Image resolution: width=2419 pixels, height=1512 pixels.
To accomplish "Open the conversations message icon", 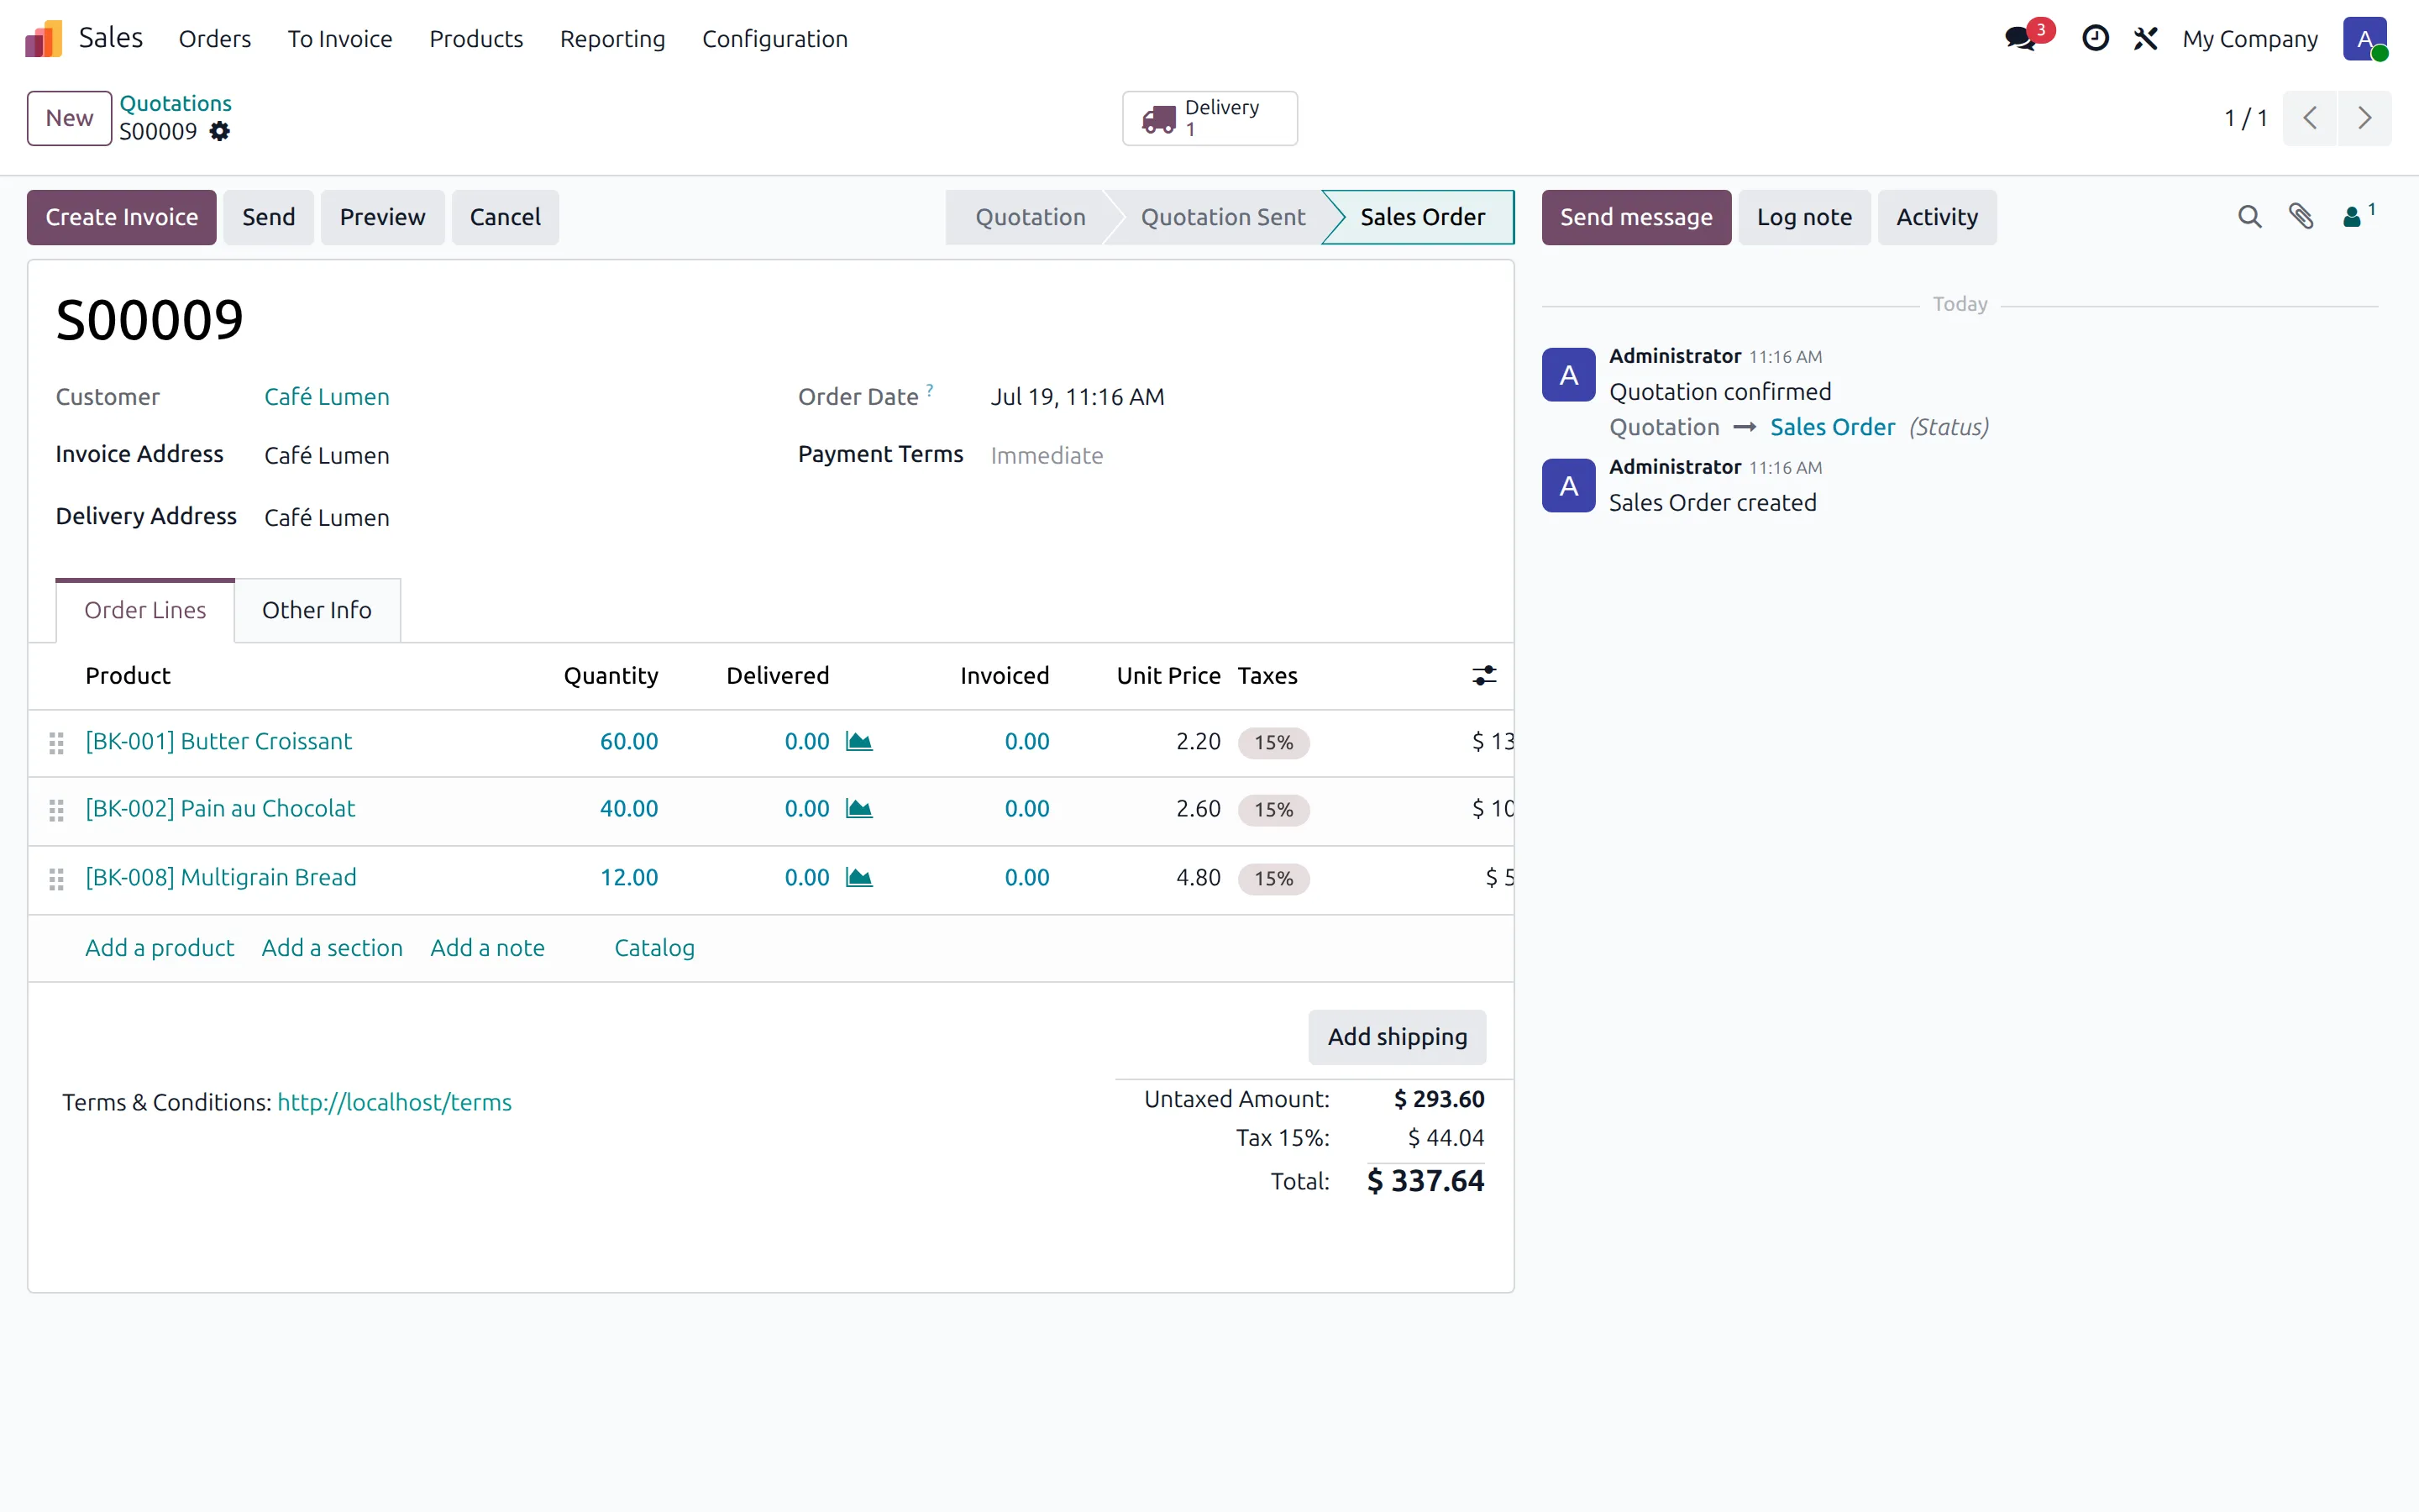I will [2021, 39].
